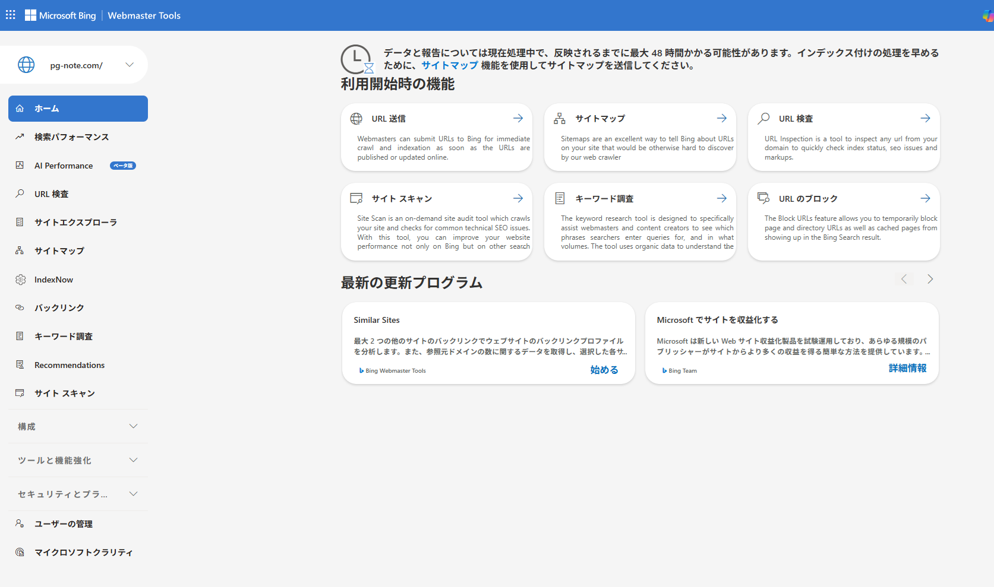Open バックリンク in the sidebar
The height and width of the screenshot is (587, 994).
pos(78,308)
